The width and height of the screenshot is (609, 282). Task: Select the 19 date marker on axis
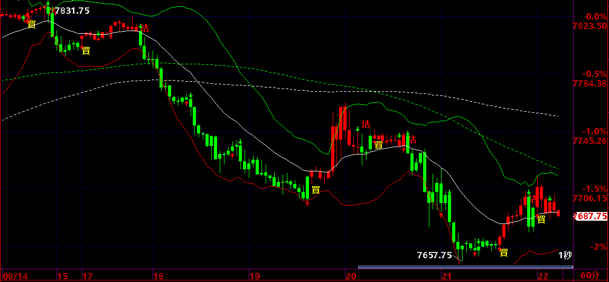coord(255,276)
